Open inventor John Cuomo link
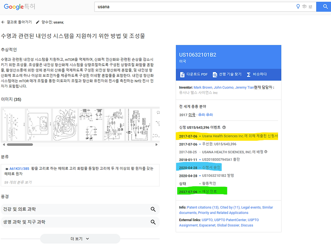331x248 pixels. click(224, 87)
